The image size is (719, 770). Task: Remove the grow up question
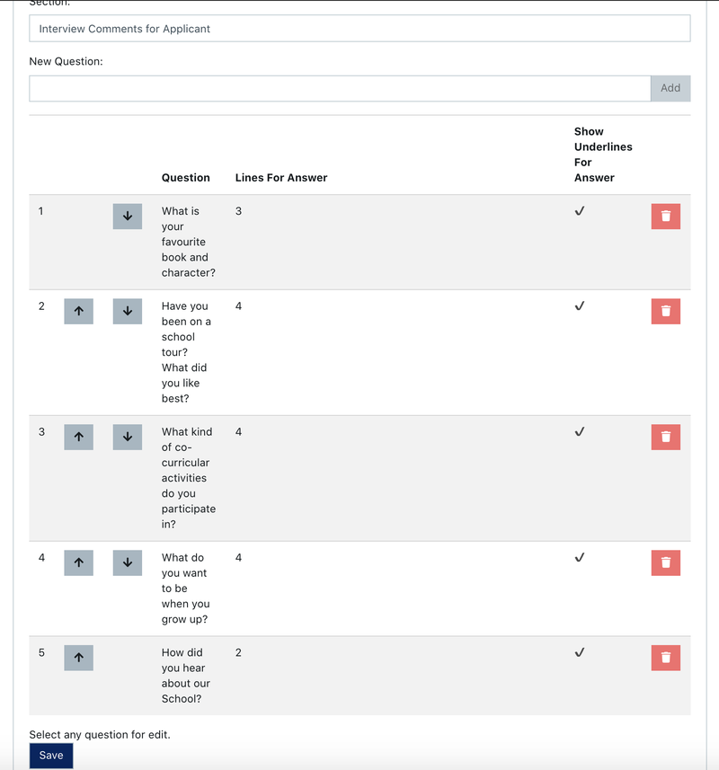665,563
